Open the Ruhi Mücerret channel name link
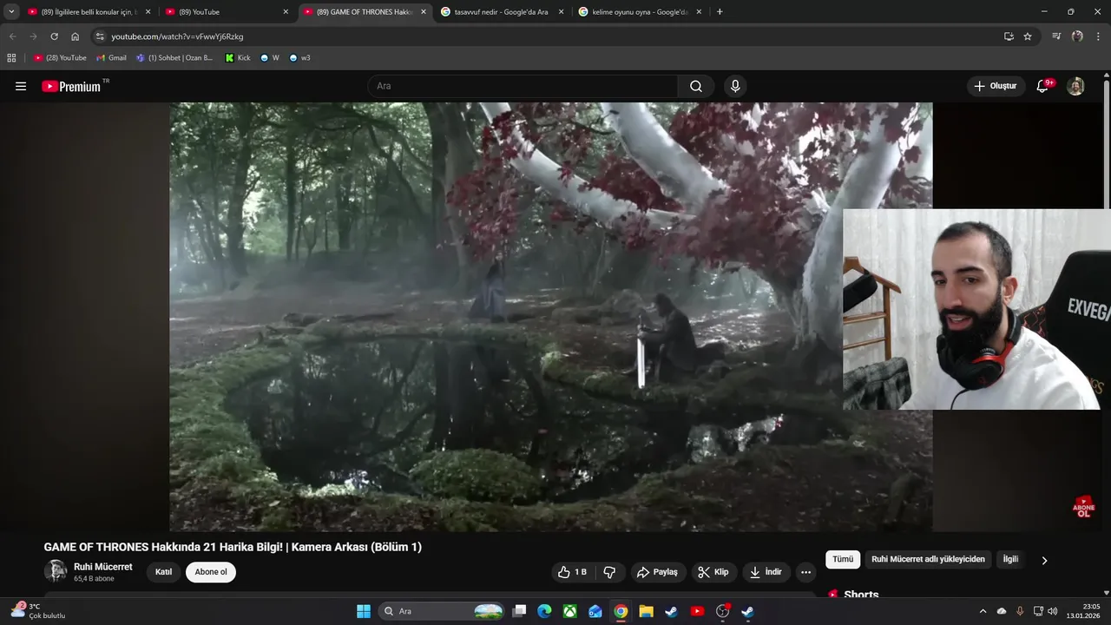This screenshot has width=1111, height=625. point(103,567)
